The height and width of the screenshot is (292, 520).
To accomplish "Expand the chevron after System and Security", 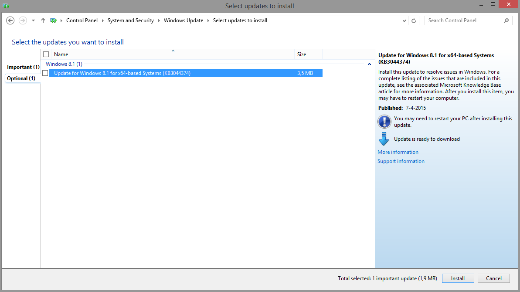I will coord(159,20).
